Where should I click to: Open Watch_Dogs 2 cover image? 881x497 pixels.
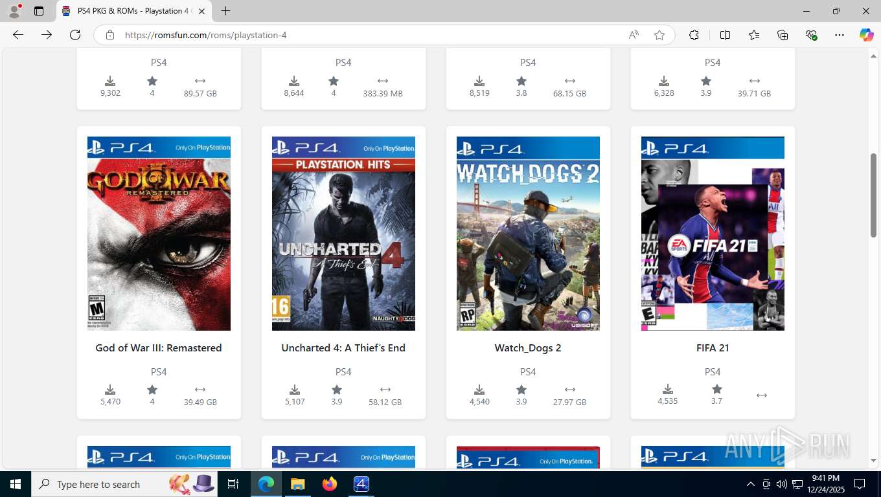click(528, 234)
